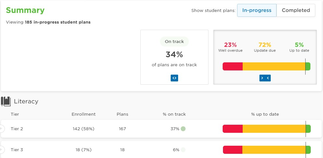
Task: Click the 23% Well overdue label
Action: (230, 47)
